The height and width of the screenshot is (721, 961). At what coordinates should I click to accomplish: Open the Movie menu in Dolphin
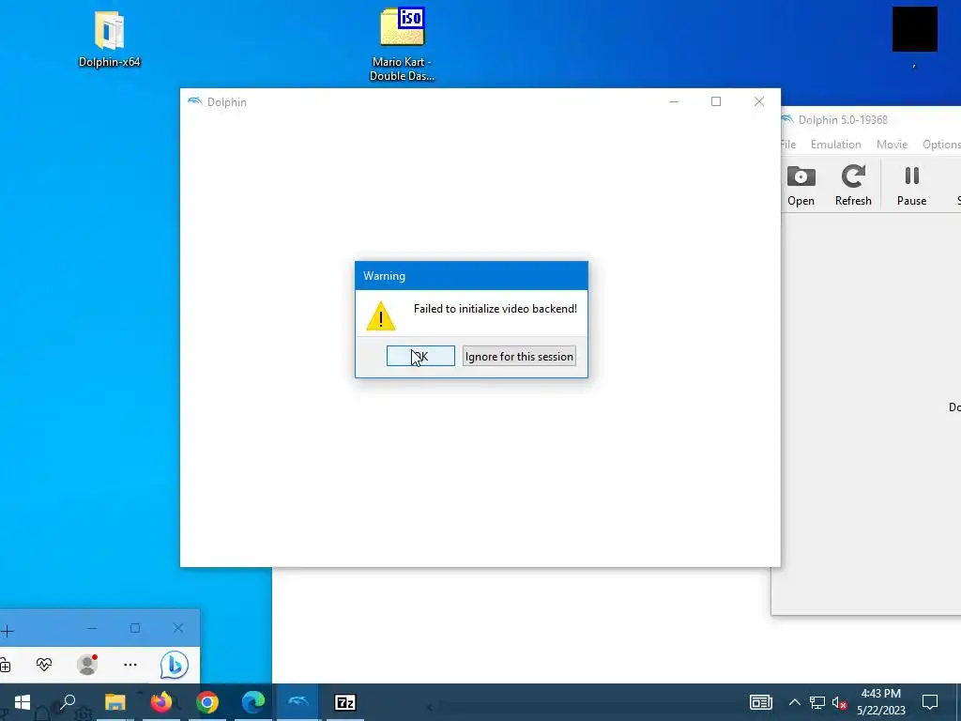[892, 144]
